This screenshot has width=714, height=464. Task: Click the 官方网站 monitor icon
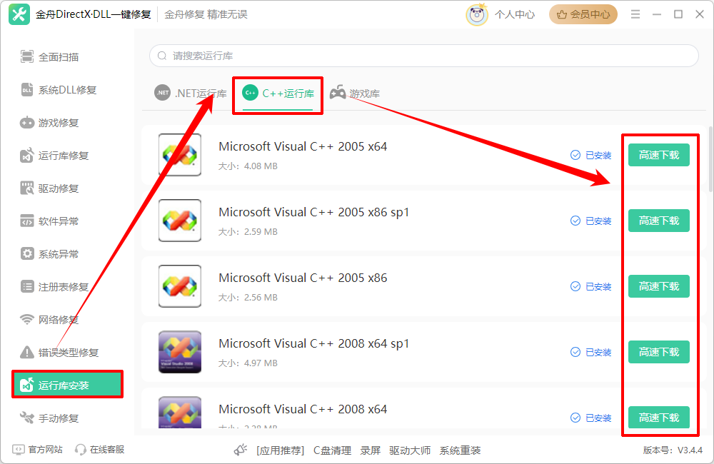[x=19, y=450]
